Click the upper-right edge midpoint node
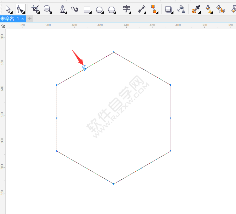236x214 pixels. click(142, 69)
